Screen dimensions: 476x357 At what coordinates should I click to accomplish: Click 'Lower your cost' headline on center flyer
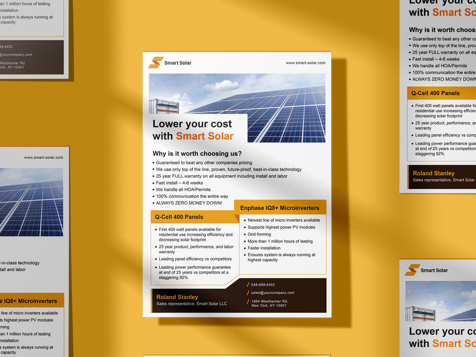[192, 124]
